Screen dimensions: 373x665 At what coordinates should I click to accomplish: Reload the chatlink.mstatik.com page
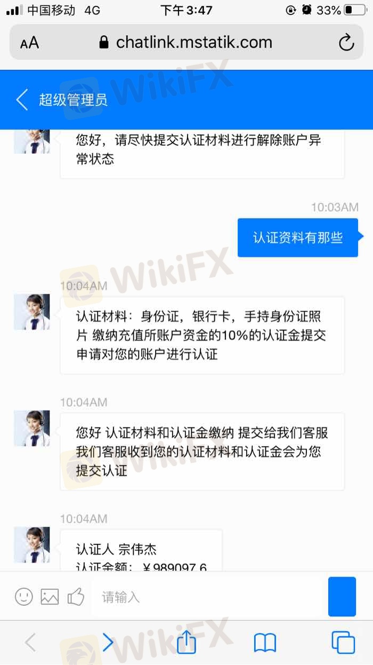click(x=346, y=42)
